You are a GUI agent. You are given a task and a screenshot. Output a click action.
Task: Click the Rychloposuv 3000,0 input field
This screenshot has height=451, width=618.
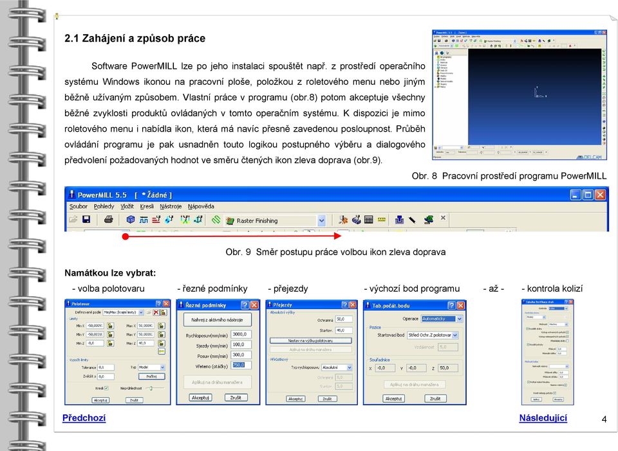[x=241, y=334]
